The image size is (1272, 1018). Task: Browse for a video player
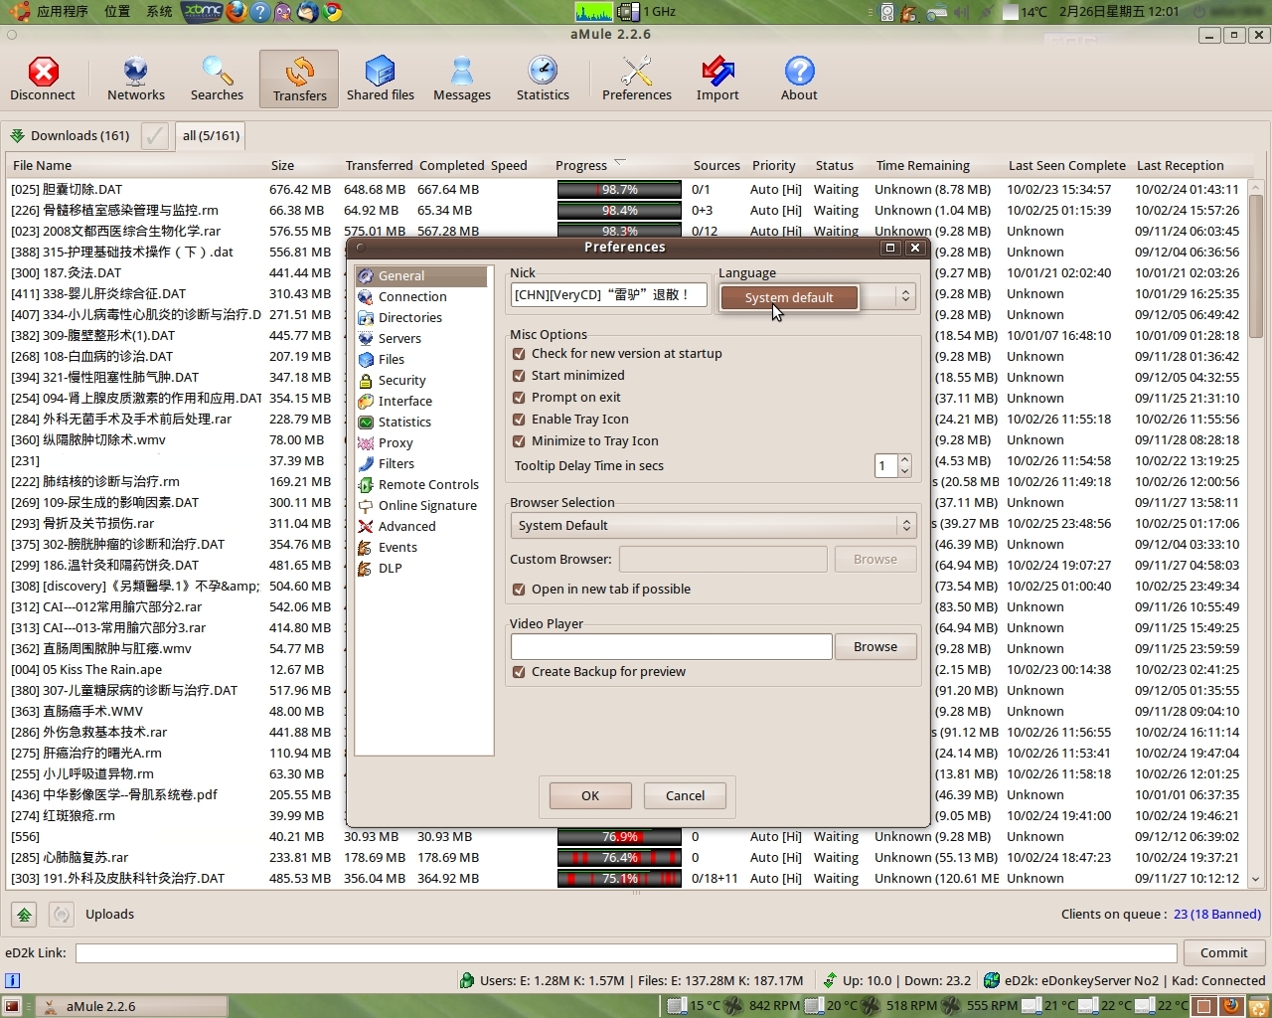pyautogui.click(x=875, y=646)
